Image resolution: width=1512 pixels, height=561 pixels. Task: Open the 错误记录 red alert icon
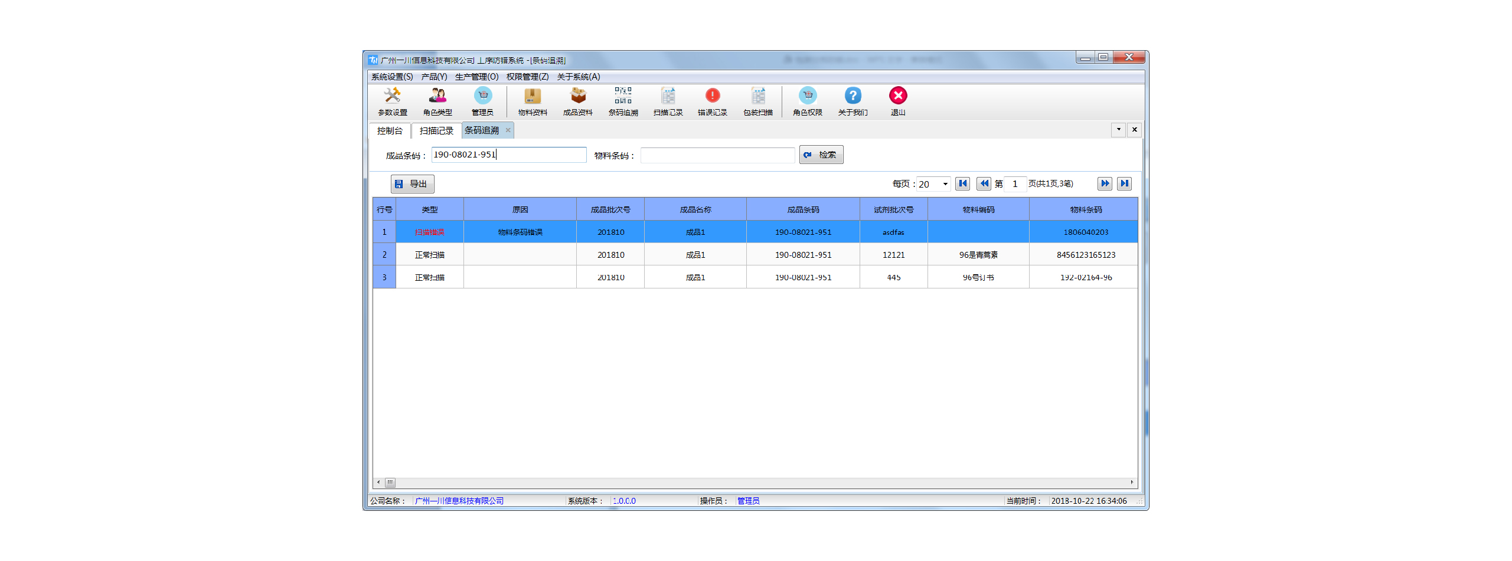(713, 101)
